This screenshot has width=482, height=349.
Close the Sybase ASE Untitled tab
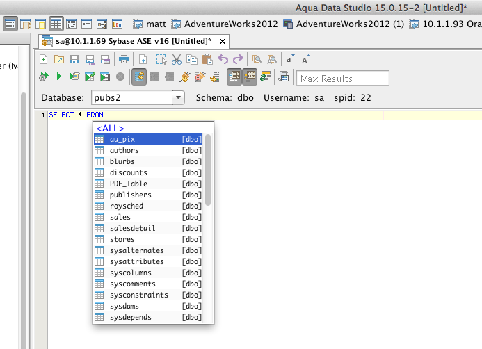tap(223, 41)
